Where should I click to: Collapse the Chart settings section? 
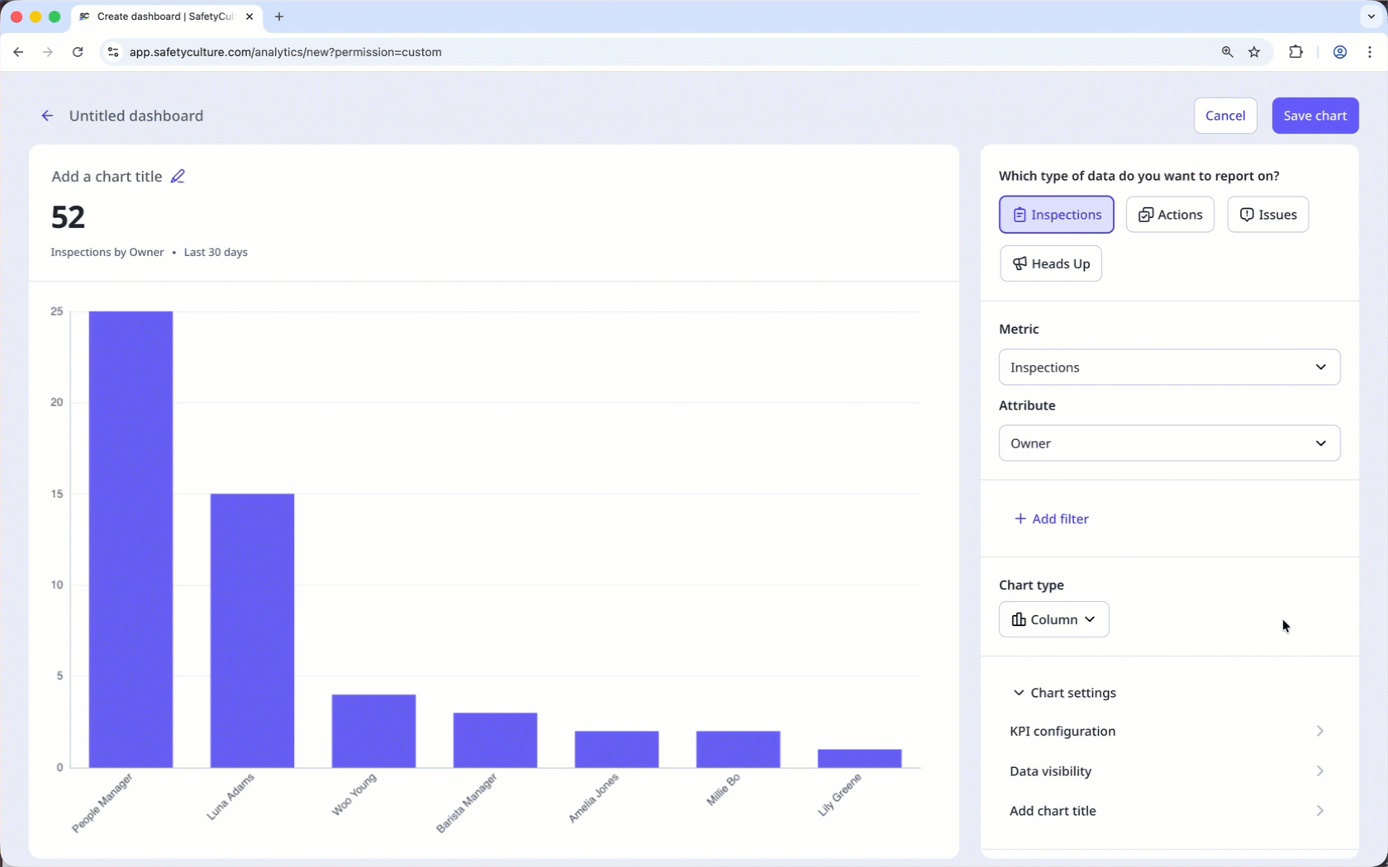pyautogui.click(x=1065, y=693)
